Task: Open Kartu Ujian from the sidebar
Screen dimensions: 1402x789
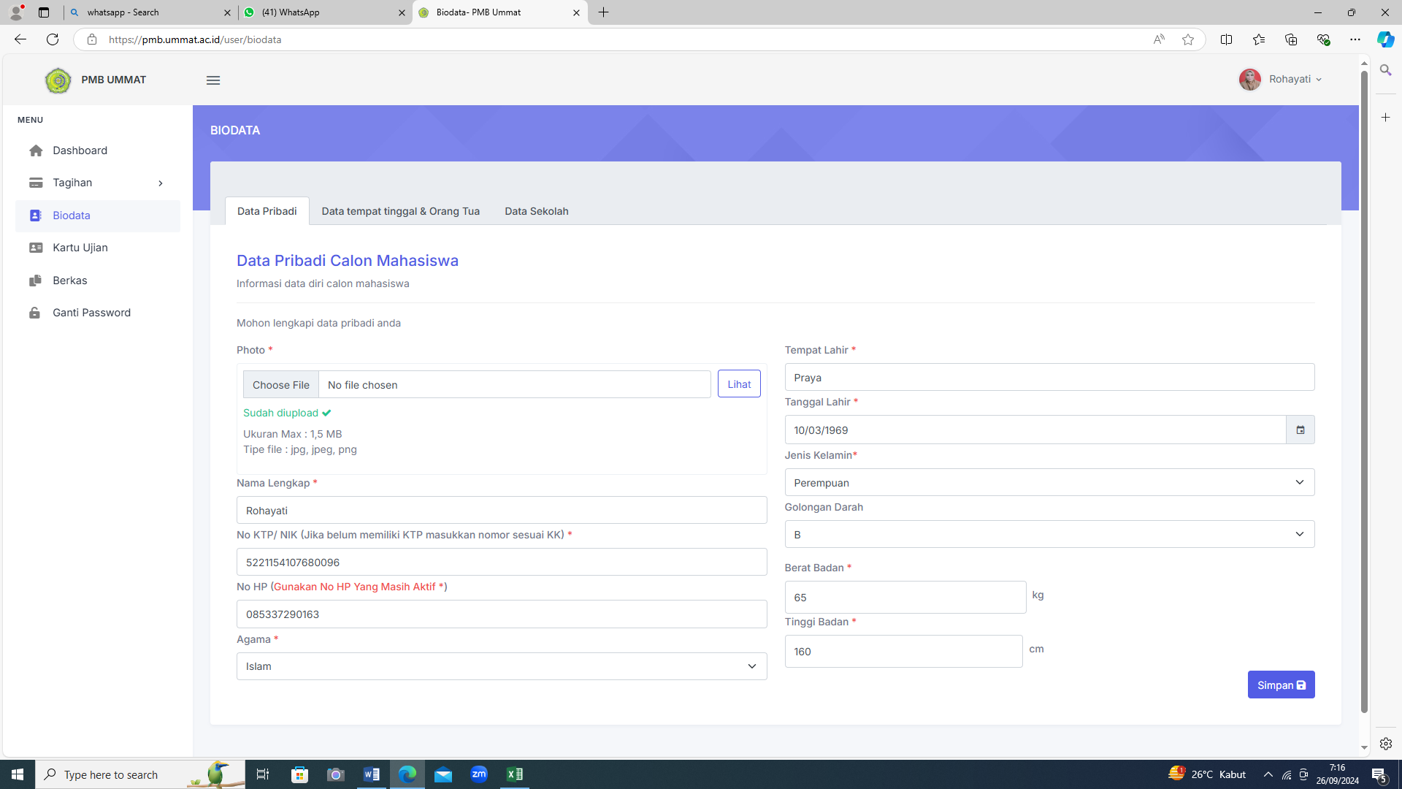Action: pos(80,248)
